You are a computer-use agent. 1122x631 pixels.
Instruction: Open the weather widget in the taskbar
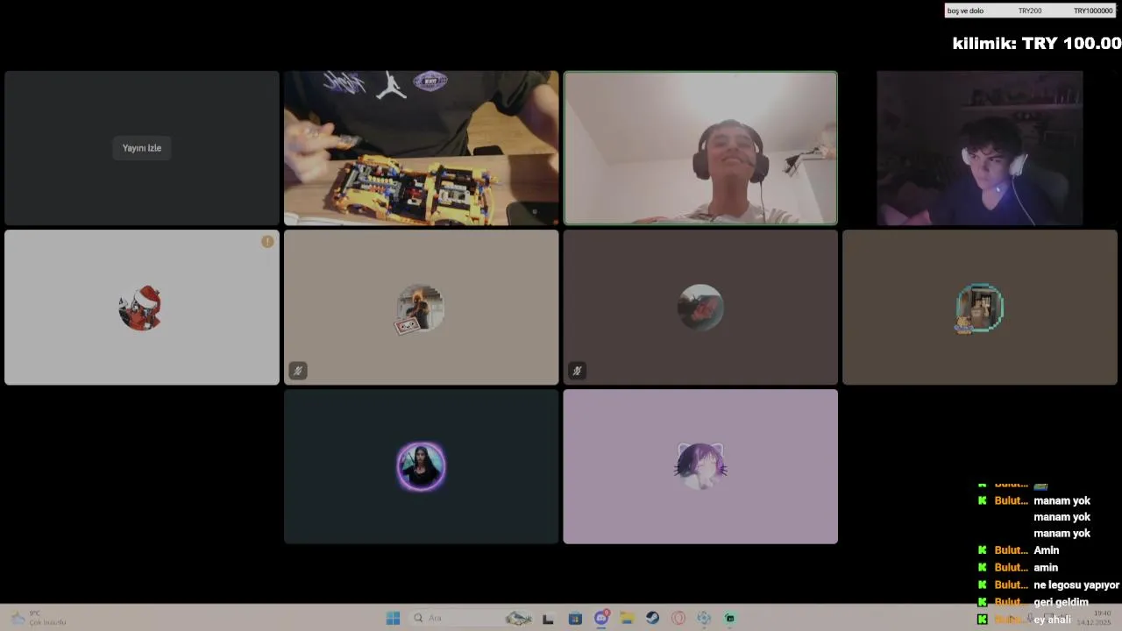click(x=39, y=618)
